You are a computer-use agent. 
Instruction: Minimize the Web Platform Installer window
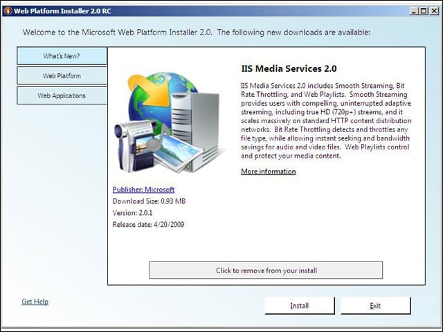tap(414, 11)
